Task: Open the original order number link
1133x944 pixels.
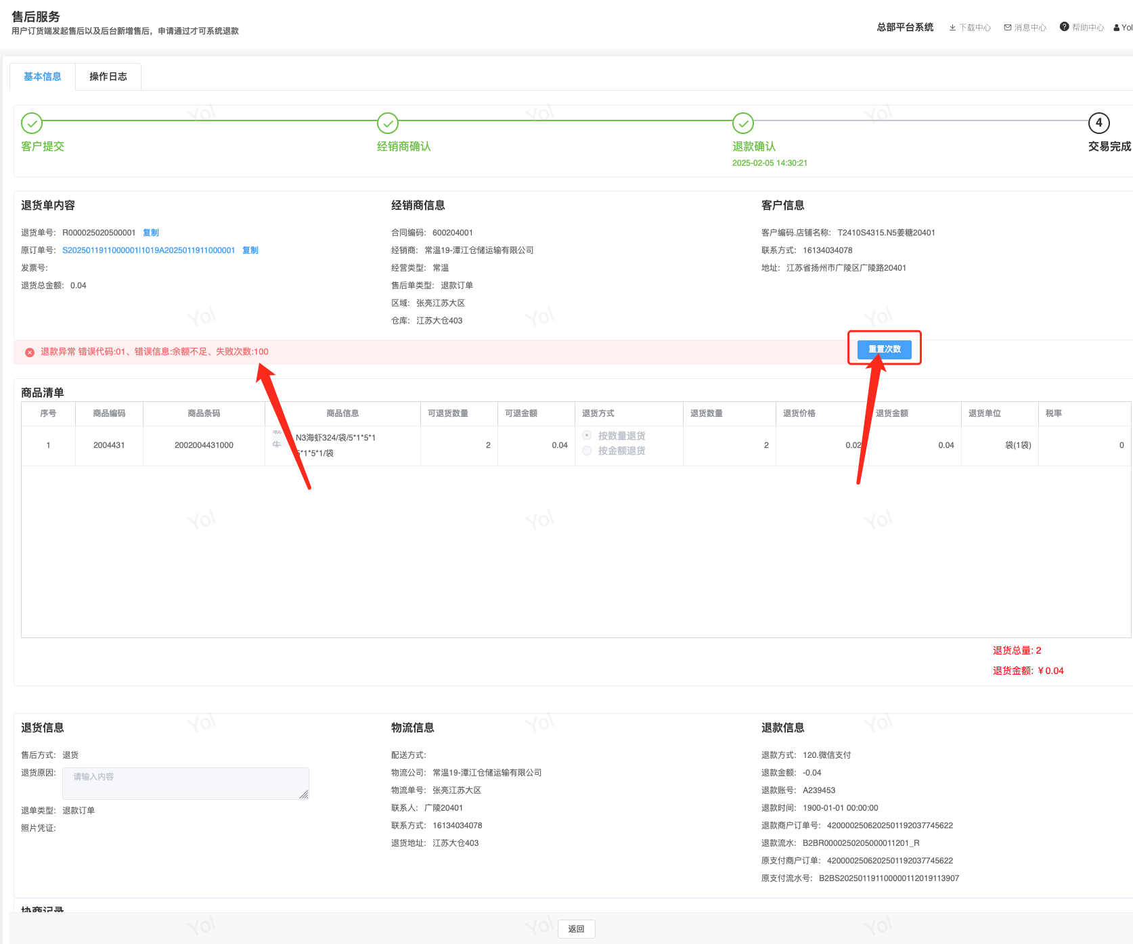Action: [149, 250]
